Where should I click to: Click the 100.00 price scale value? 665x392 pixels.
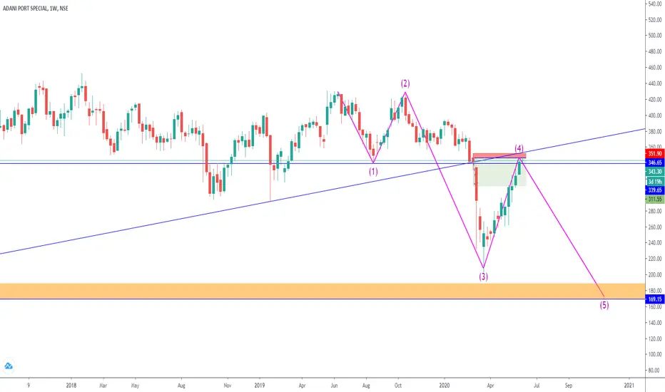tap(655, 355)
